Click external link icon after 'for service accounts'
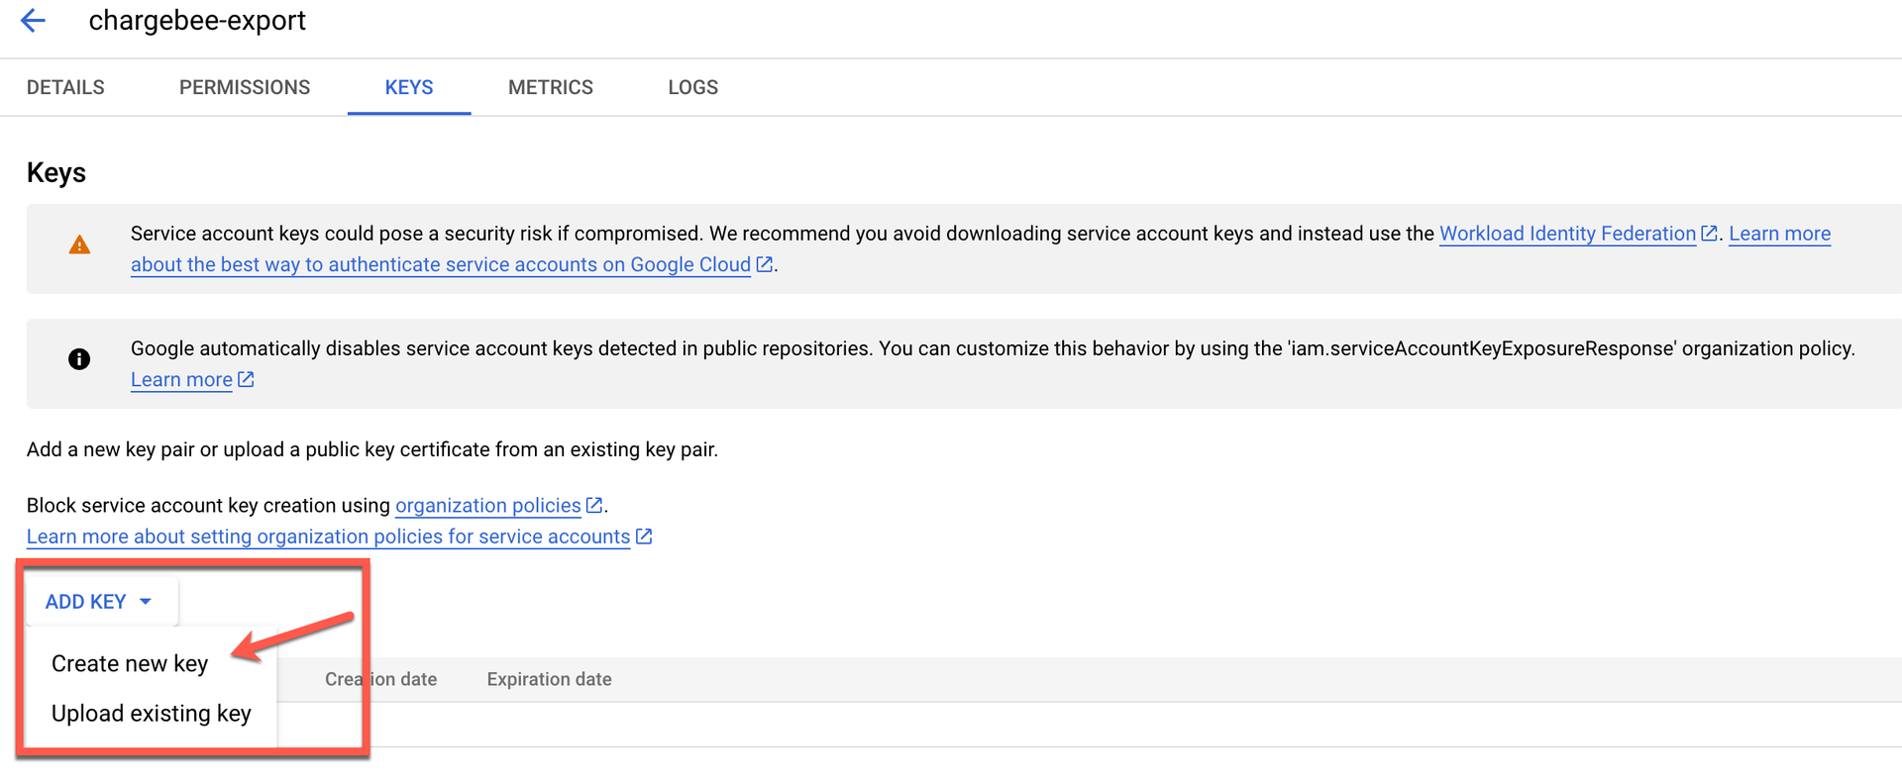This screenshot has height=782, width=1902. pos(644,537)
